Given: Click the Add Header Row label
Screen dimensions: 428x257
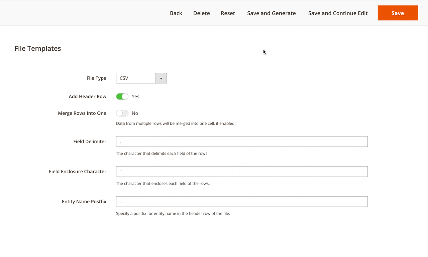Looking at the screenshot, I should point(88,96).
